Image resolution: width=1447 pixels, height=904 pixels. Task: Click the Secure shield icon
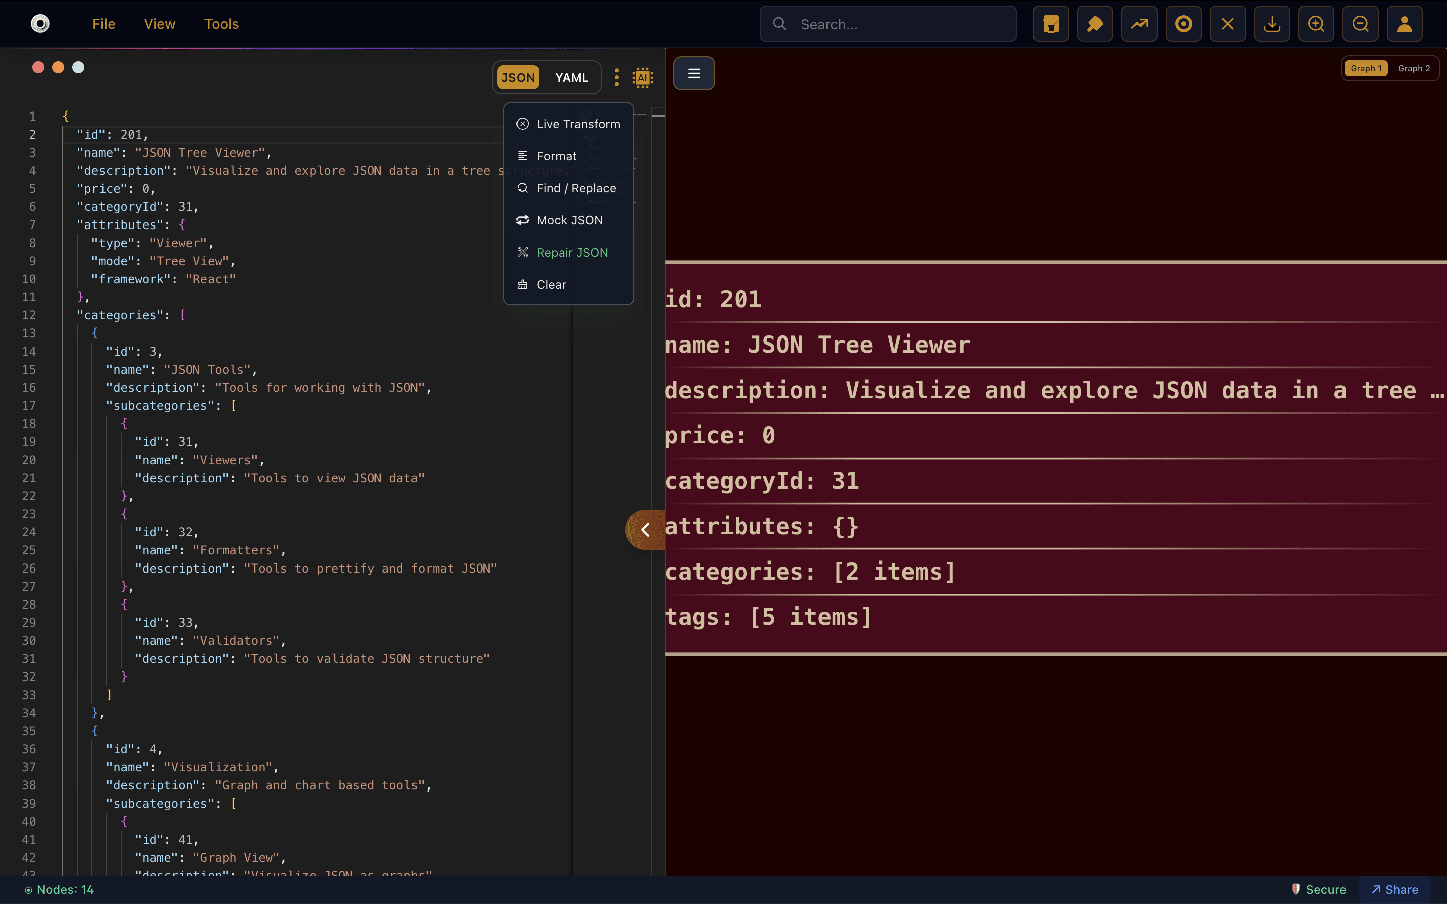tap(1296, 889)
